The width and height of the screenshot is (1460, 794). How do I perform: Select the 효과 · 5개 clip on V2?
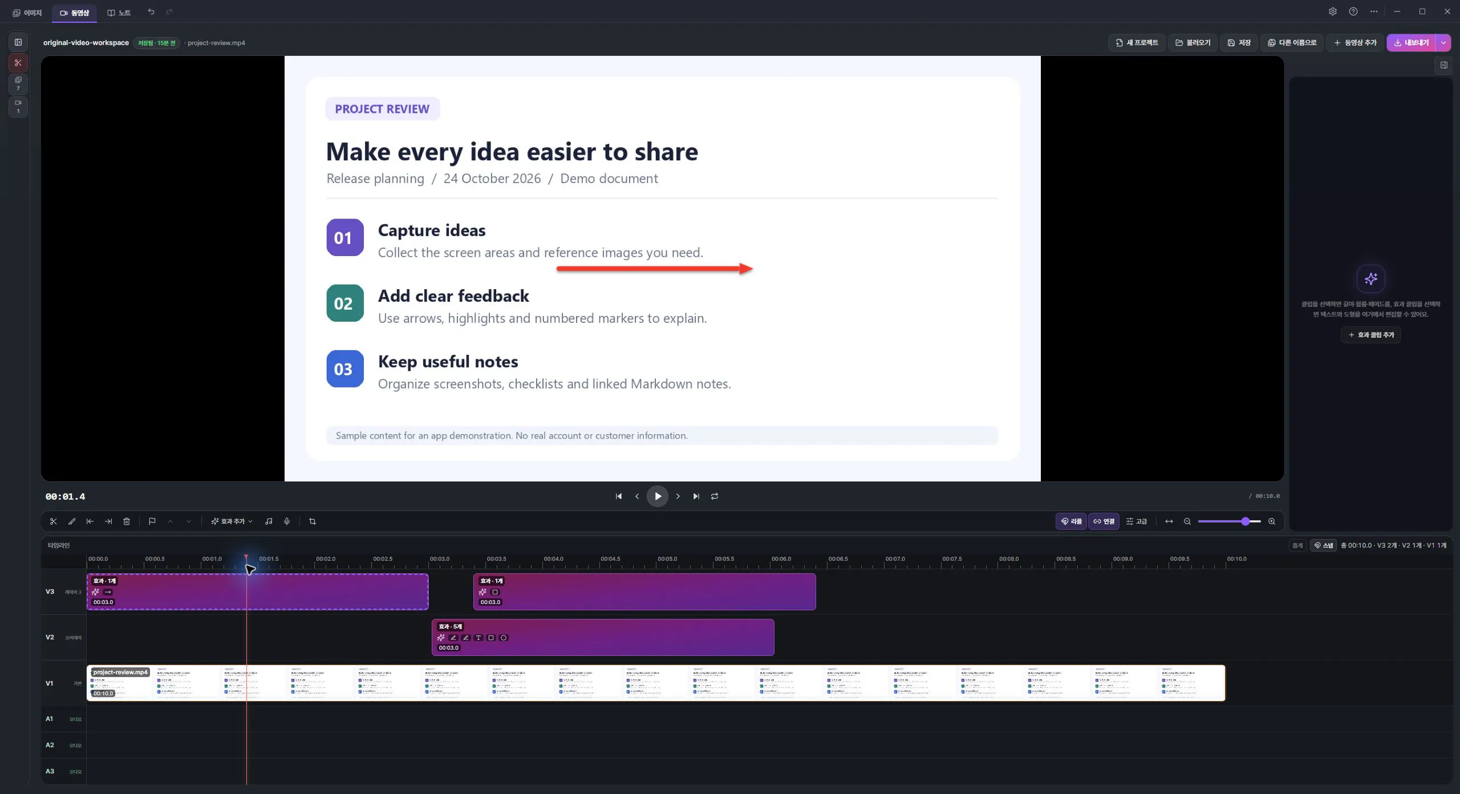coord(603,637)
